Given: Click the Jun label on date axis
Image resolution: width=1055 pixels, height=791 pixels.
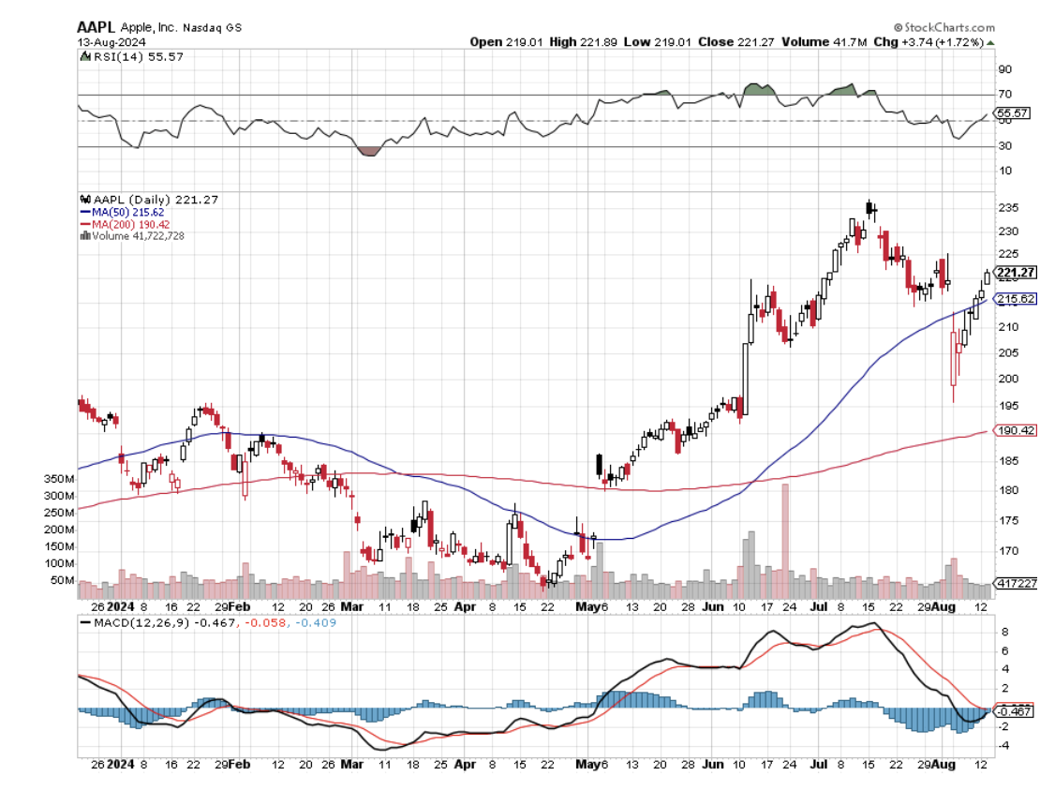Looking at the screenshot, I should 712,606.
